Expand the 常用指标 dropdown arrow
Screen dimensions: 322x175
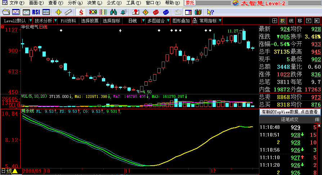(220, 21)
